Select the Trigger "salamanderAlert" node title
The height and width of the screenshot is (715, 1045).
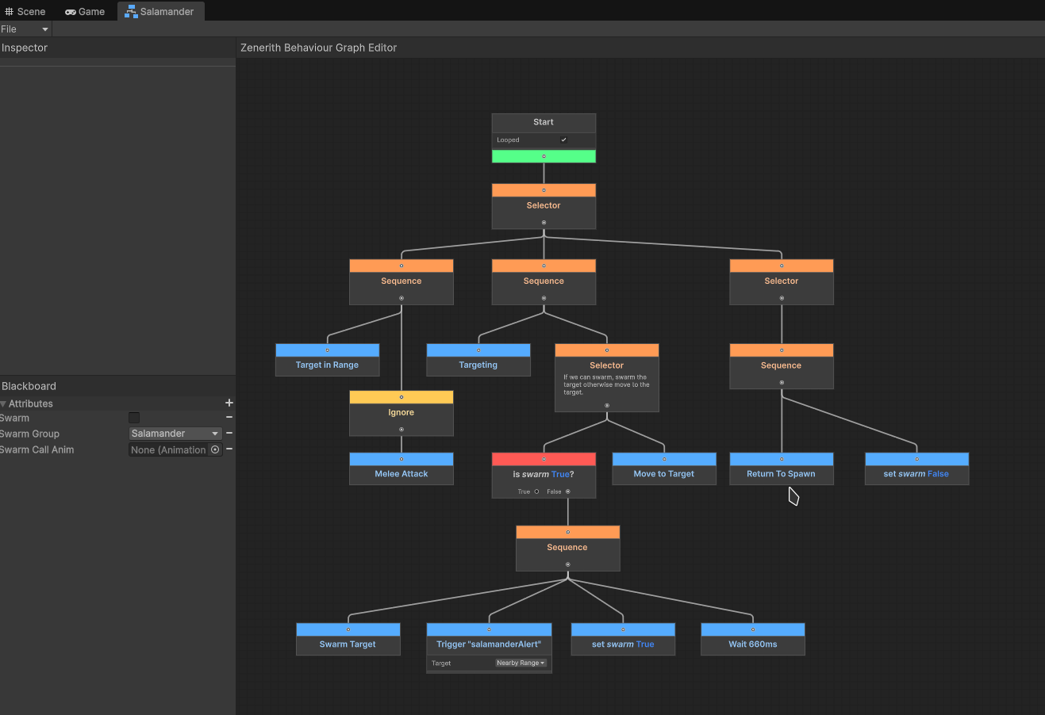point(489,644)
